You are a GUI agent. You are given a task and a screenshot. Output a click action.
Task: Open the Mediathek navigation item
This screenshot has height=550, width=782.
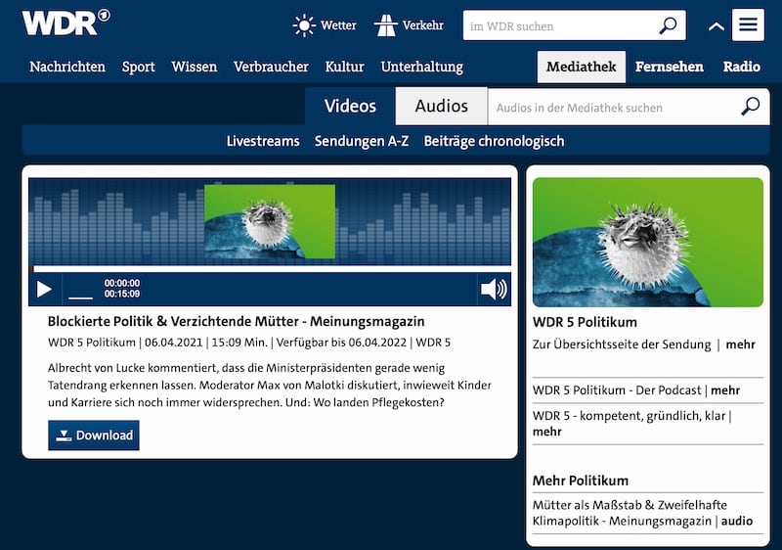(x=581, y=67)
